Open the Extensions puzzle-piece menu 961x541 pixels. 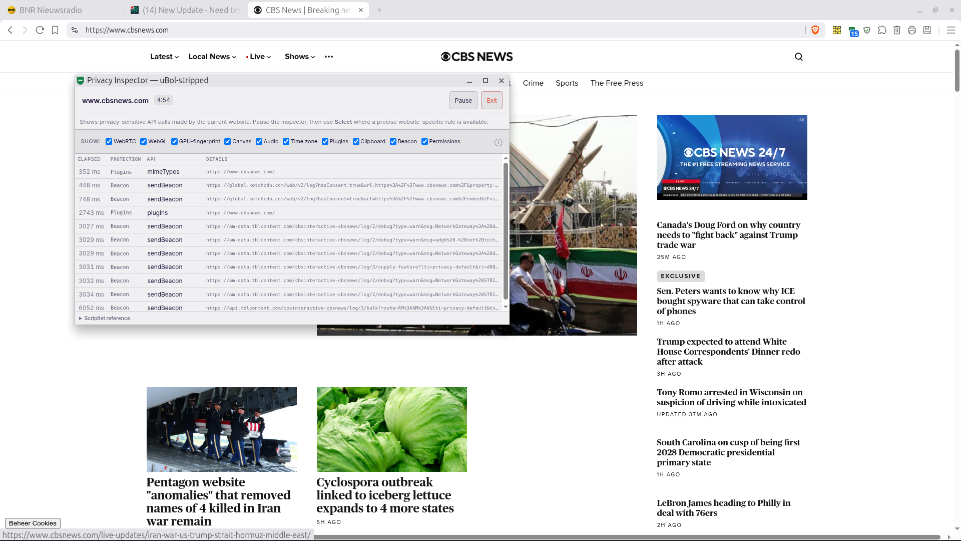tap(882, 30)
